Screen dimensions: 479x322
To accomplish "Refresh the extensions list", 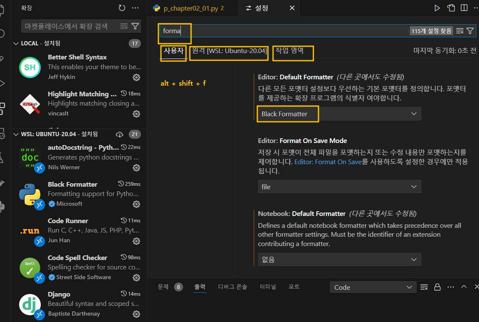I will click(122, 8).
